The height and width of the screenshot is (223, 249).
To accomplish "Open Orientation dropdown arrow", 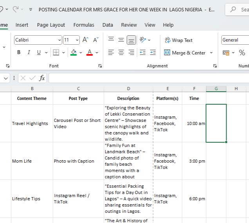I will click(149, 40).
